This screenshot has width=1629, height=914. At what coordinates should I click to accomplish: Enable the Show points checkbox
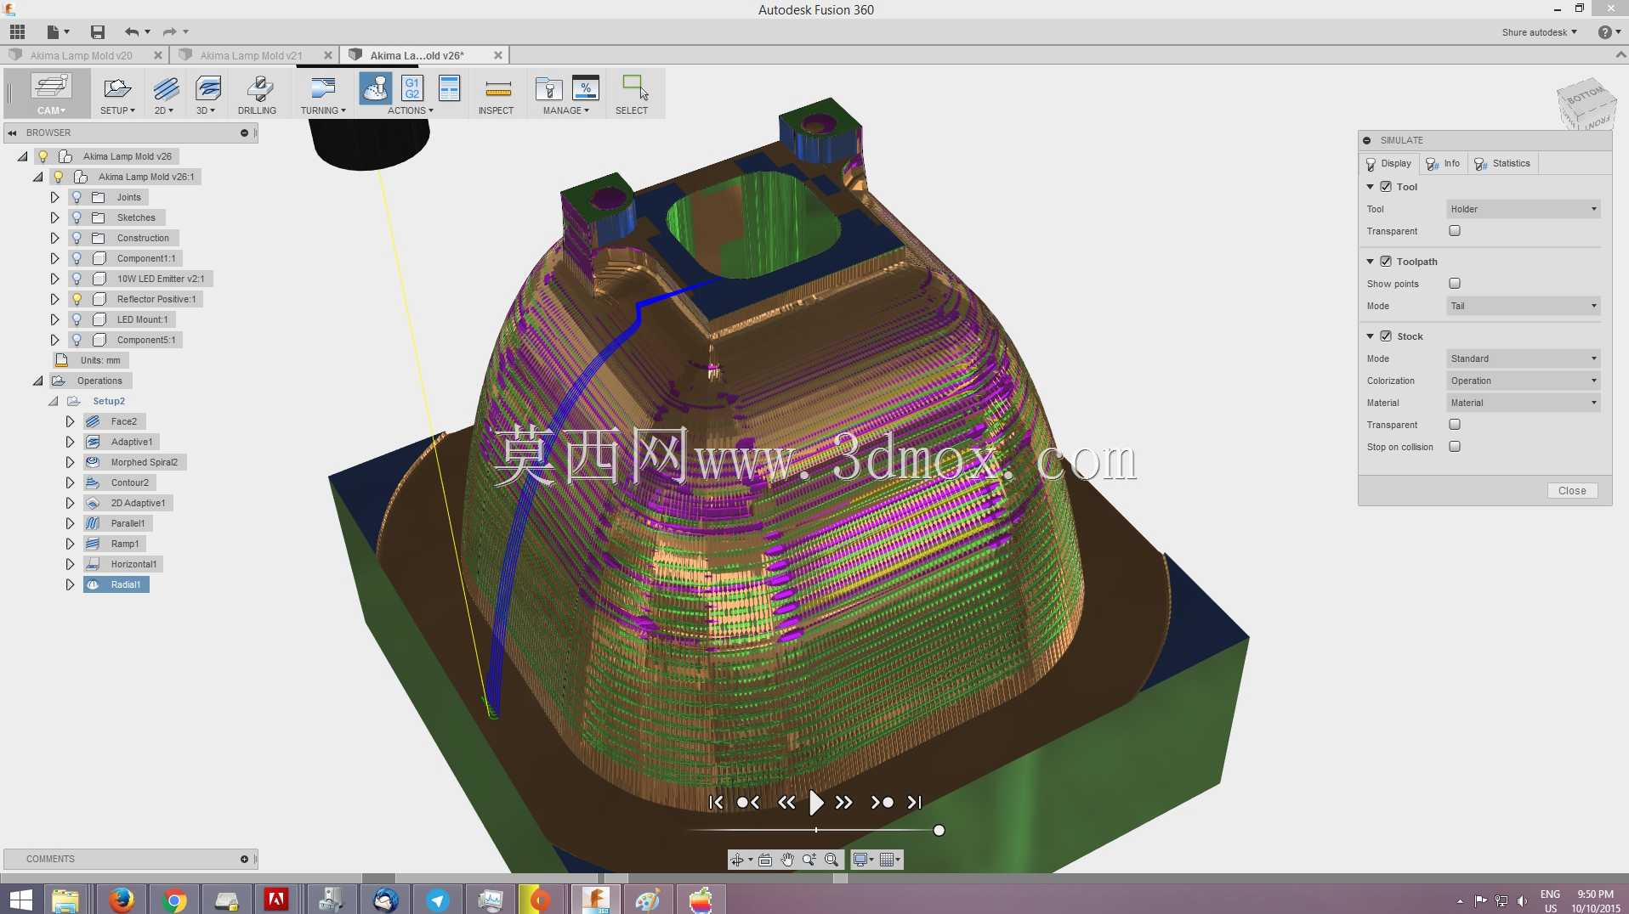coord(1455,284)
